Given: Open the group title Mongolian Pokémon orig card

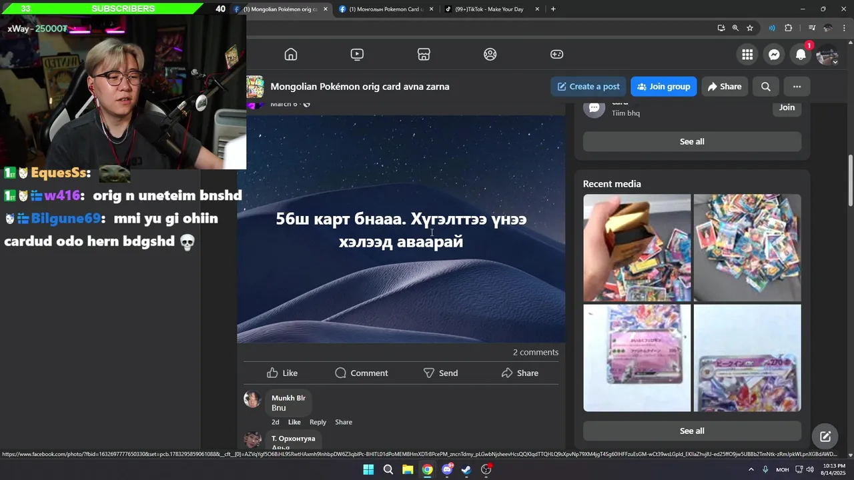Looking at the screenshot, I should [360, 87].
